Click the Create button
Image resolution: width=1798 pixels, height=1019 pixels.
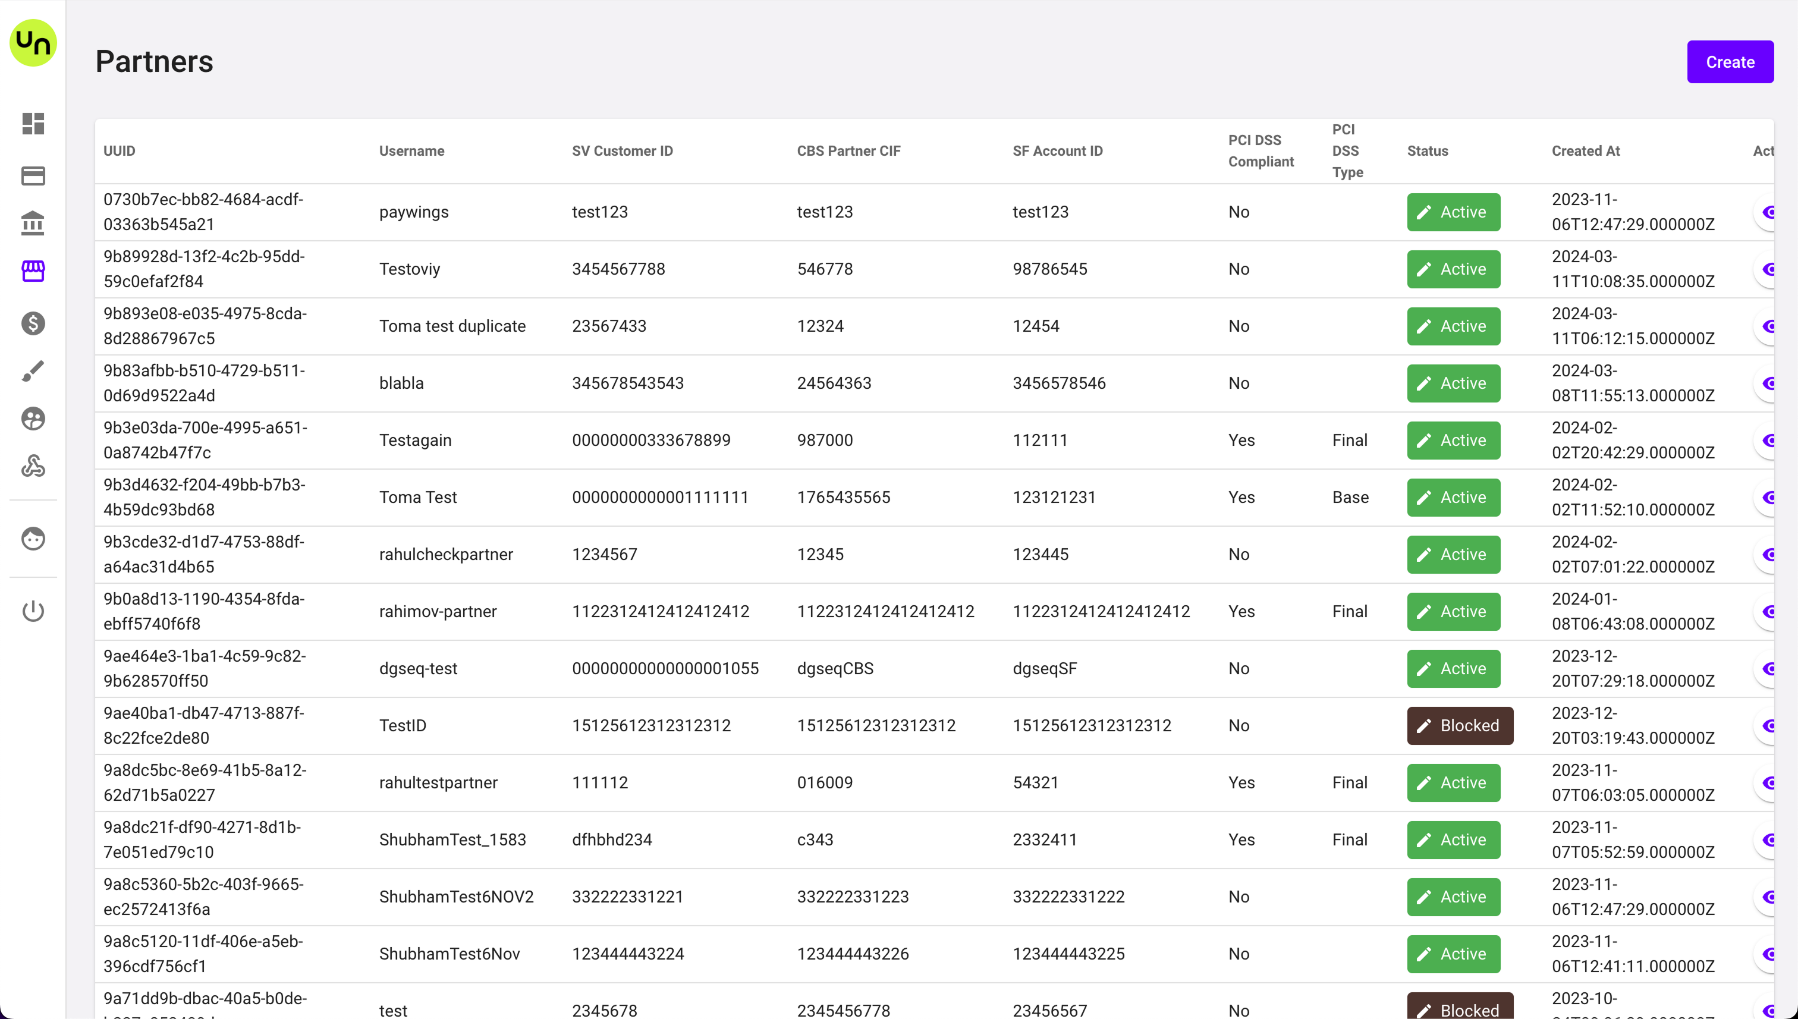tap(1730, 62)
